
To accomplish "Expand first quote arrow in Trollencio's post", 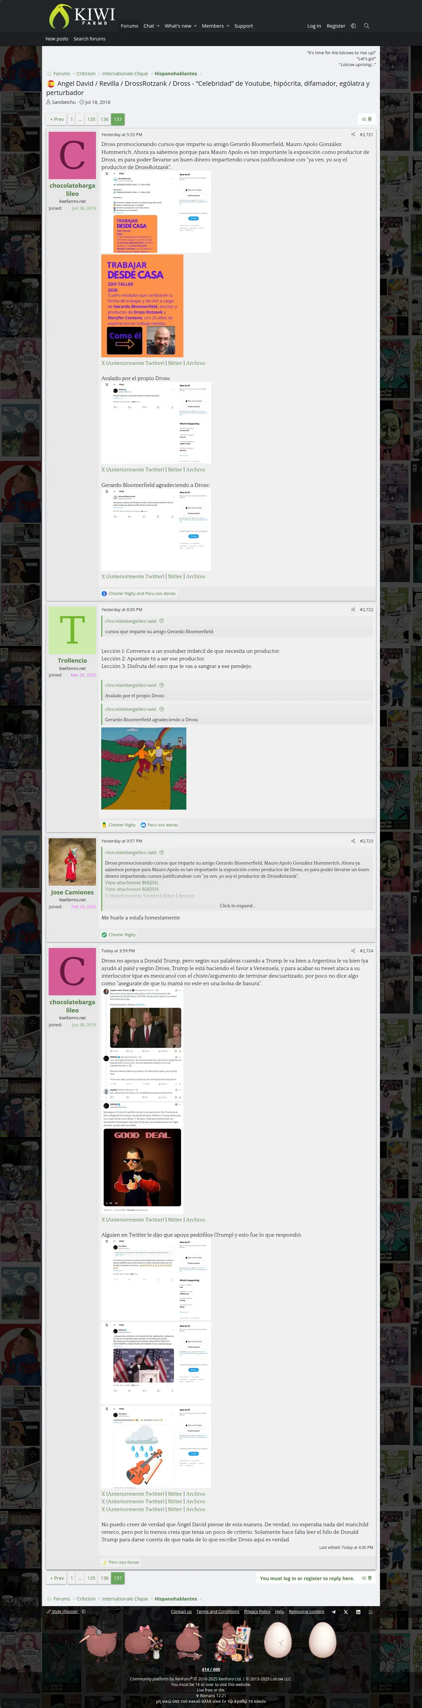I will coord(162,621).
